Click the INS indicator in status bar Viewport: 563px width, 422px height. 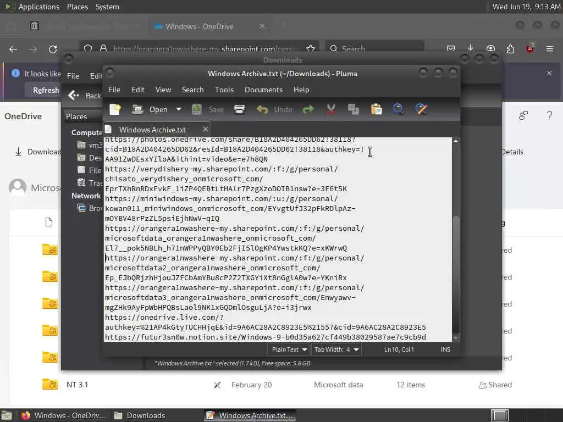(x=445, y=349)
